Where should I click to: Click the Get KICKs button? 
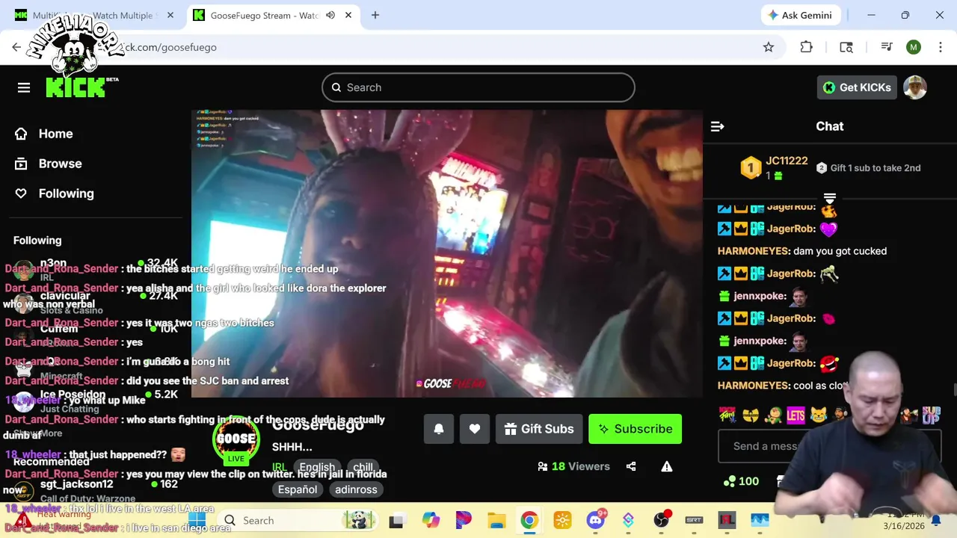(857, 87)
